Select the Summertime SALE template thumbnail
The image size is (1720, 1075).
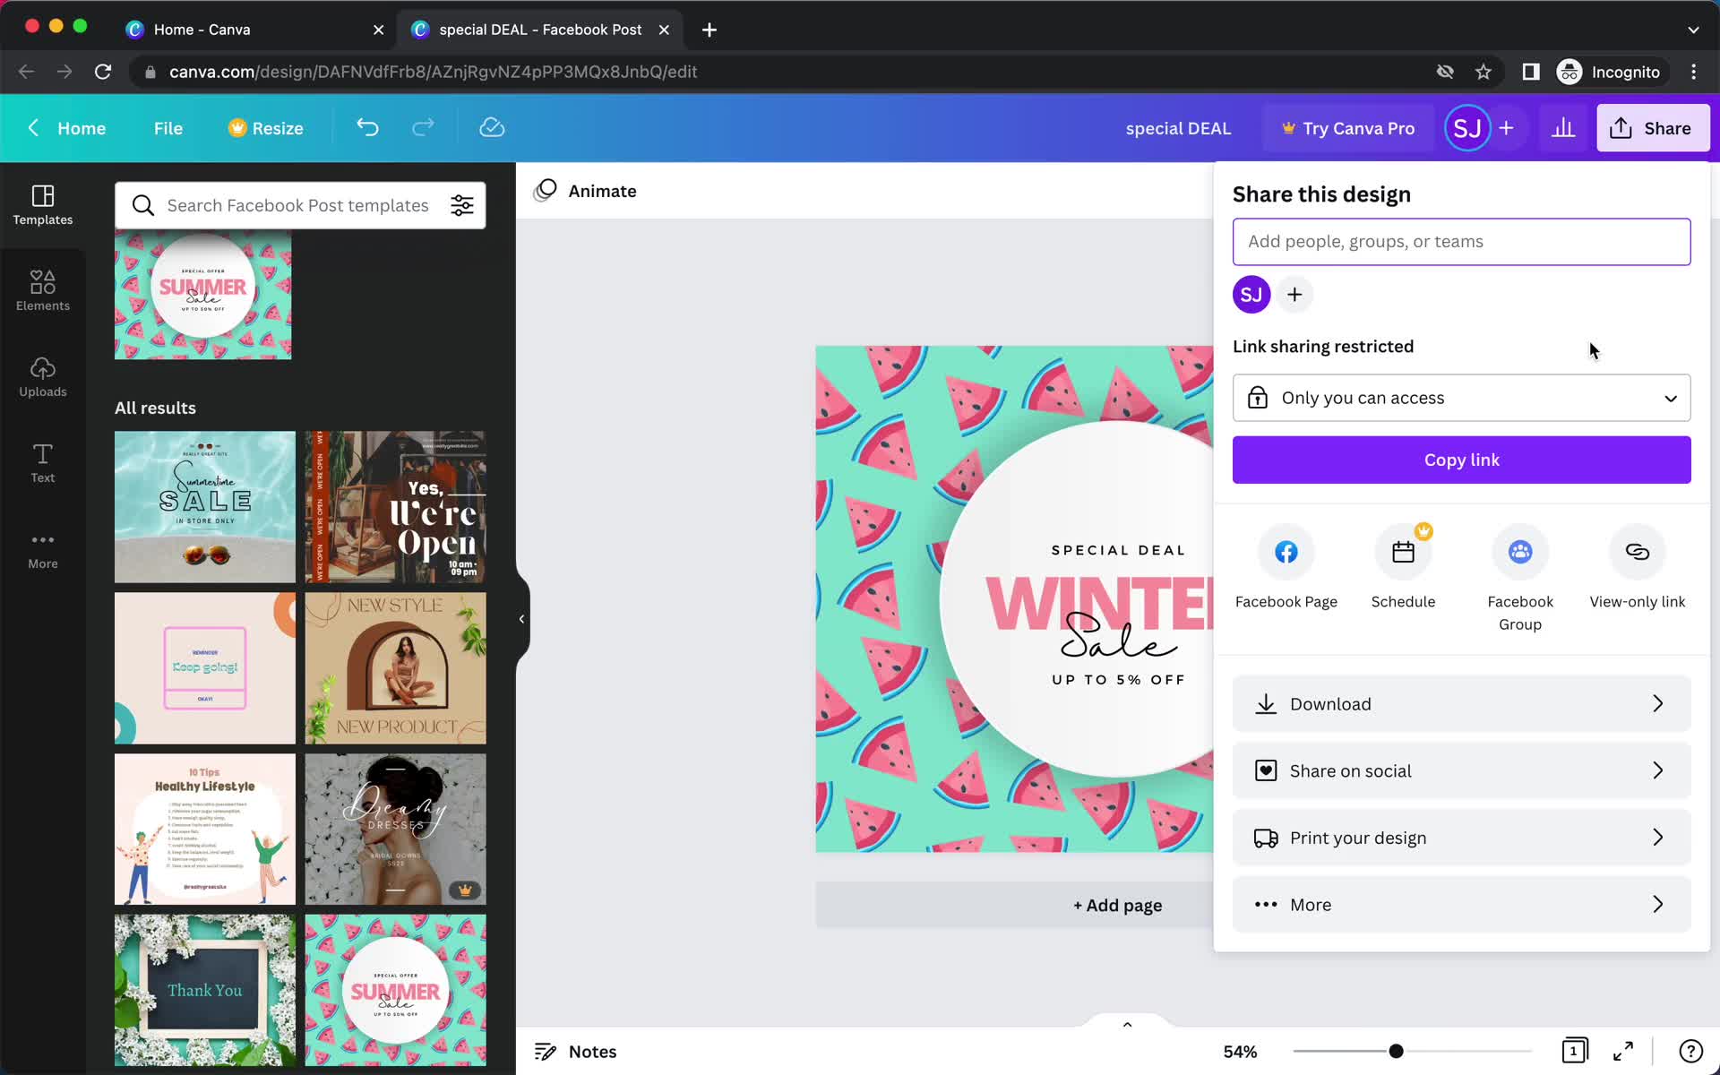204,507
